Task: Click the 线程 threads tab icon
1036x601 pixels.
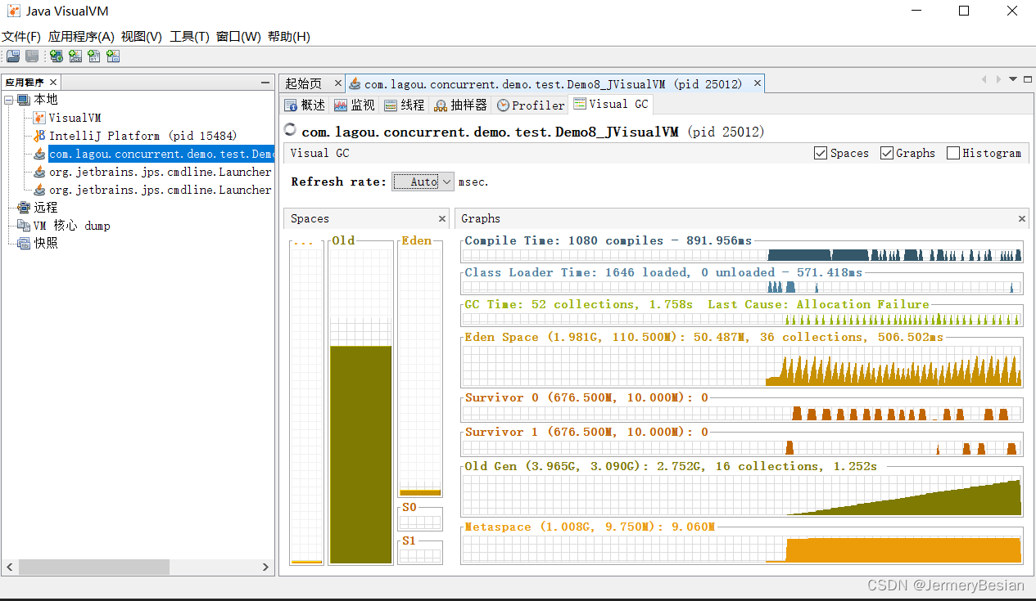Action: click(x=391, y=105)
